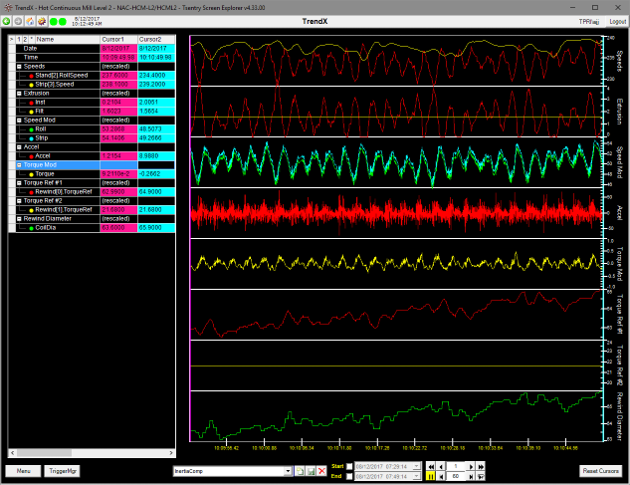Click the '1' column header toggle
This screenshot has height=485, width=630.
pos(19,40)
